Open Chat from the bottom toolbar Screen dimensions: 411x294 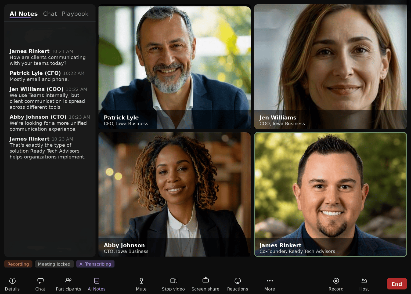coord(40,284)
